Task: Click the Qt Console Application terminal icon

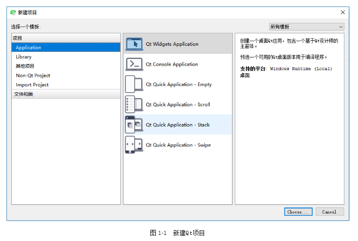Action: coord(134,64)
